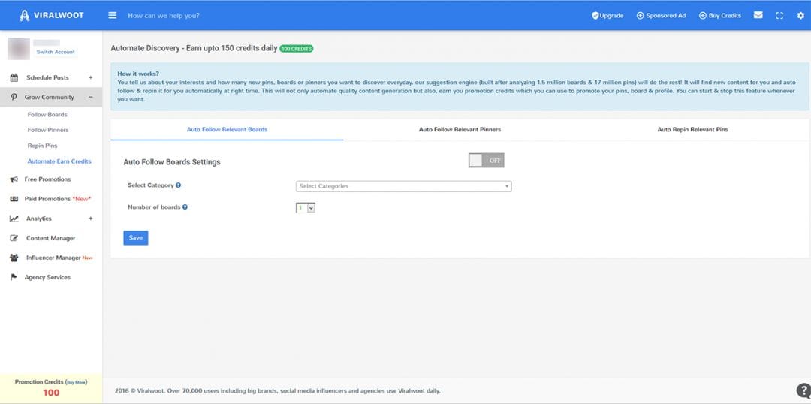Viewport: 811px width, 404px height.
Task: Click the Content Manager edit icon
Action: pos(14,239)
